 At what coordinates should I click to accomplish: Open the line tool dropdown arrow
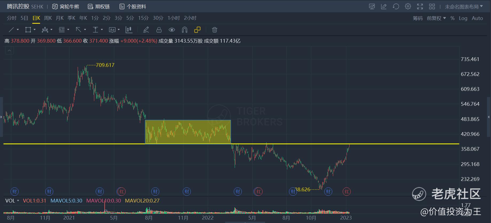coord(18,30)
